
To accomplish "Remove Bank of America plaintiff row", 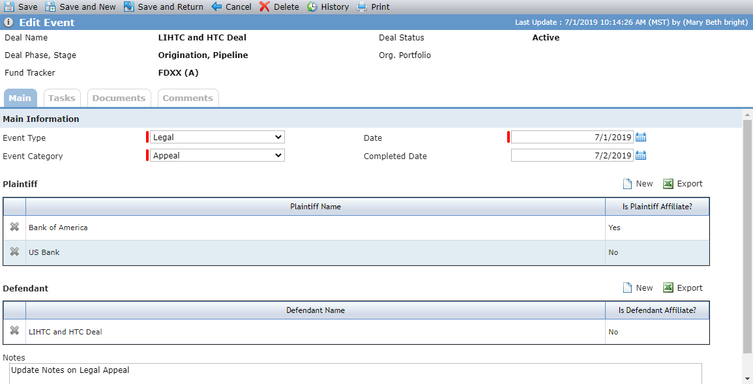I will tap(14, 227).
